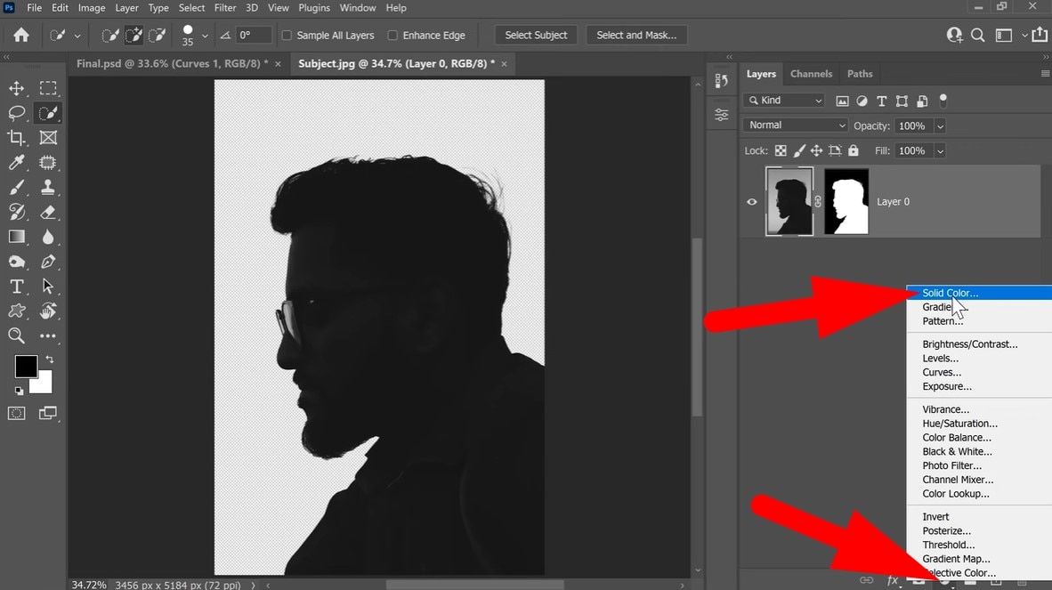This screenshot has height=590, width=1052.
Task: Select the Custom Shape tool
Action: (x=16, y=311)
